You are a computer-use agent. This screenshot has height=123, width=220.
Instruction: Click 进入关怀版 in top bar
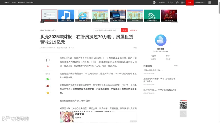[x=30, y=2]
